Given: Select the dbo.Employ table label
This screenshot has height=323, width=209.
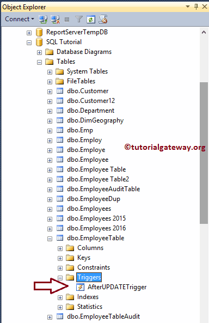Looking at the screenshot, I should click(x=84, y=141).
